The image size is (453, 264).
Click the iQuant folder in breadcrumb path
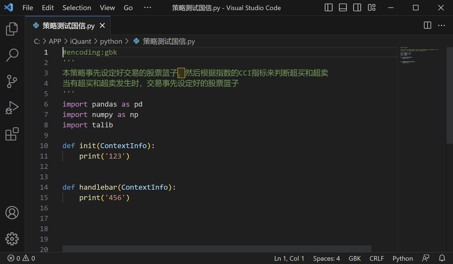coord(81,41)
